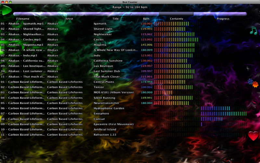Click the red heart icon

tap(253, 136)
